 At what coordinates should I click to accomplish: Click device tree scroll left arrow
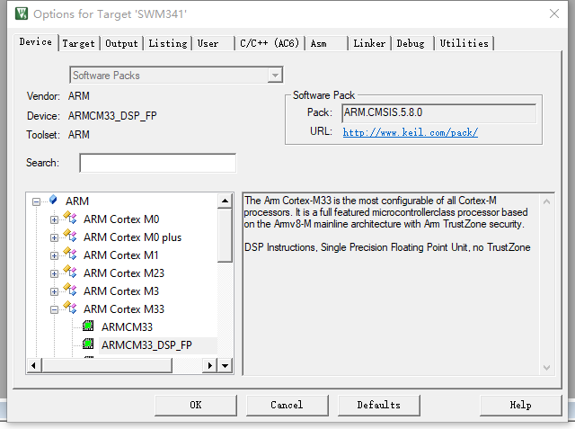tap(34, 366)
